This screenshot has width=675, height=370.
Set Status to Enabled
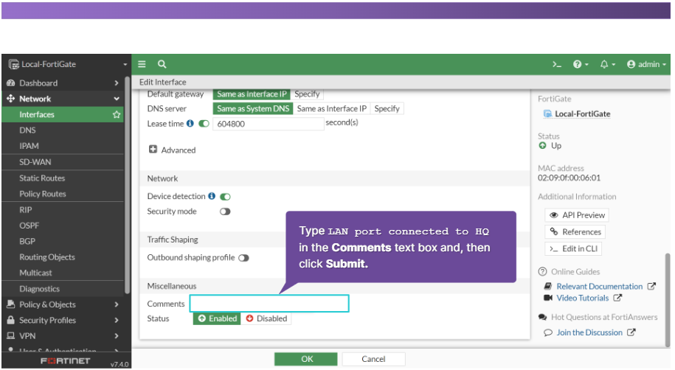(217, 318)
